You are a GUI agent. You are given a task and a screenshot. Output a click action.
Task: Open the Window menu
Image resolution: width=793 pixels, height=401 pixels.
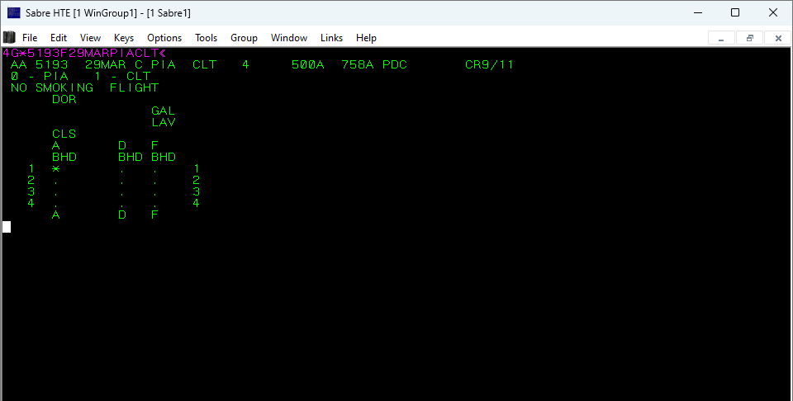[x=289, y=38]
